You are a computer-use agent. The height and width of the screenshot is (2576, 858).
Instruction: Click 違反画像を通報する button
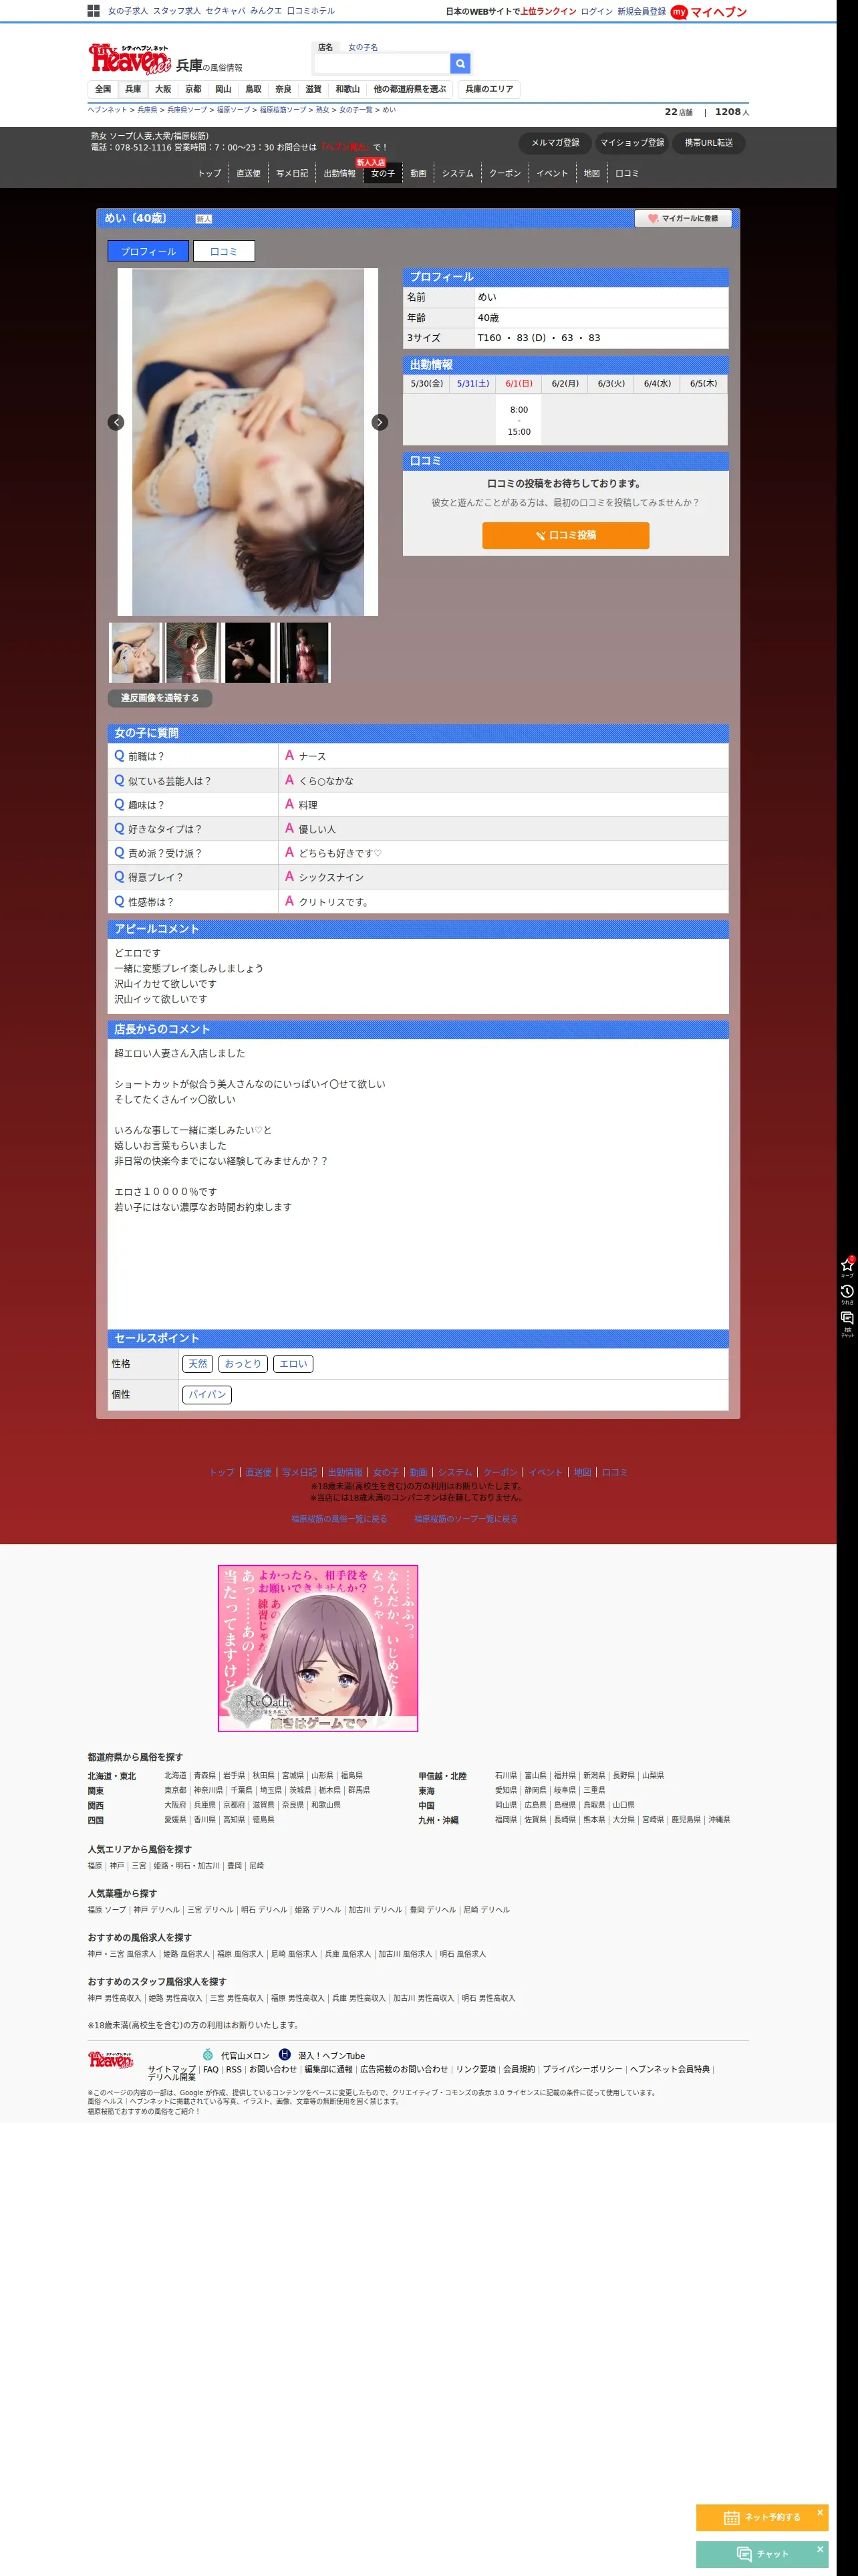[x=160, y=698]
